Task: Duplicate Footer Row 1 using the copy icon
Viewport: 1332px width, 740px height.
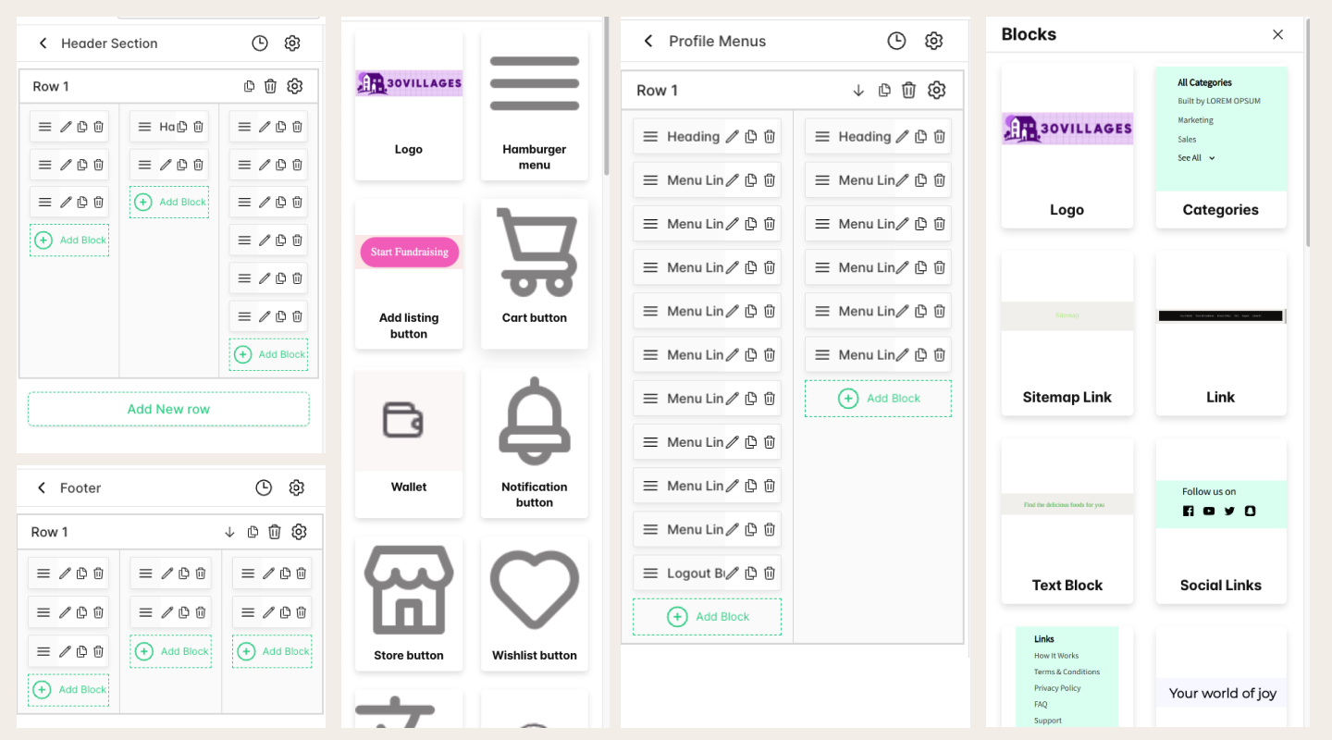Action: pyautogui.click(x=253, y=532)
